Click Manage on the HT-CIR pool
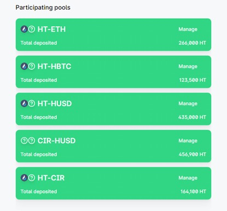Viewport: 227px width, 211px height. point(188,178)
